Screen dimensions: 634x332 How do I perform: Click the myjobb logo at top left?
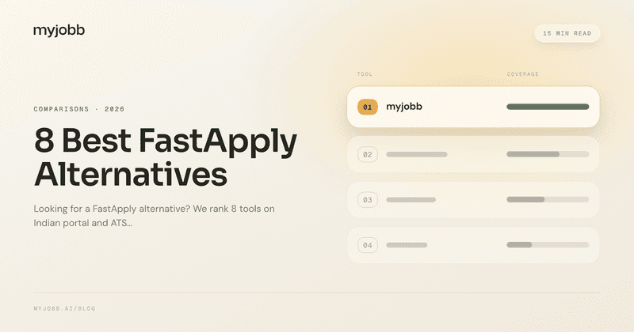click(x=59, y=31)
